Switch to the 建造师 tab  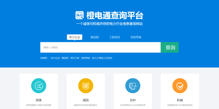click(x=94, y=37)
